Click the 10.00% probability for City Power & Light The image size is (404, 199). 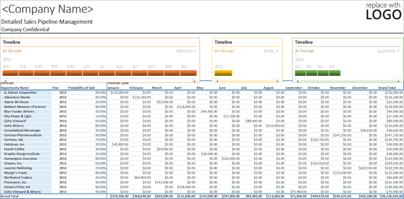[101, 116]
